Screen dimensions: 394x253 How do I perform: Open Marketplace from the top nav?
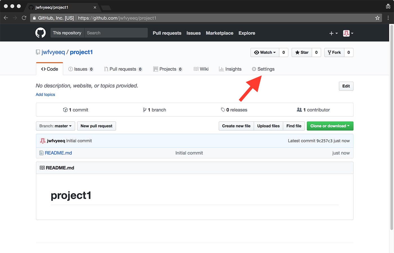point(220,33)
